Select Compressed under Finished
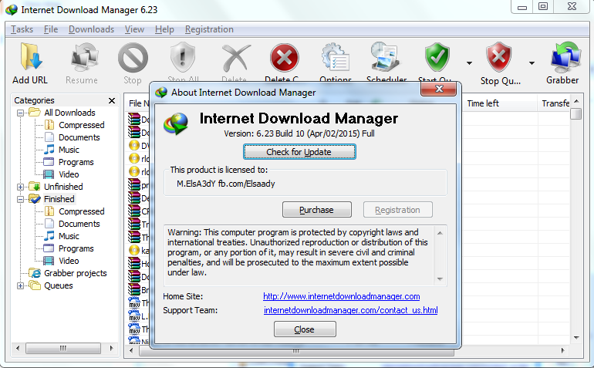The width and height of the screenshot is (594, 368). click(x=82, y=211)
